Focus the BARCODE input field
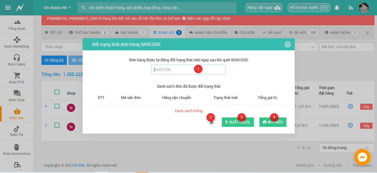 pyautogui.click(x=188, y=70)
